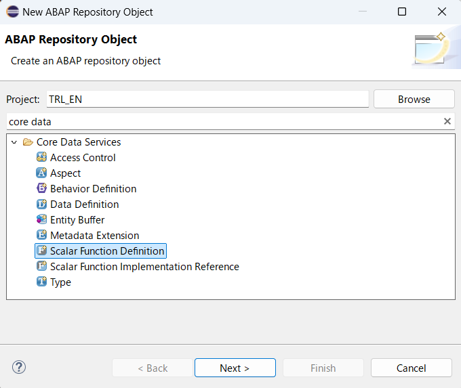Image resolution: width=461 pixels, height=388 pixels.
Task: Click the Aspect item icon
Action: tap(41, 173)
